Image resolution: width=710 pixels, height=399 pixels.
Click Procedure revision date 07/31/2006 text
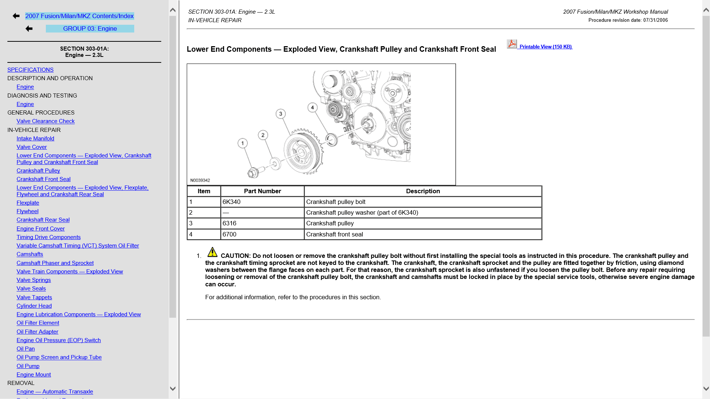click(x=628, y=20)
